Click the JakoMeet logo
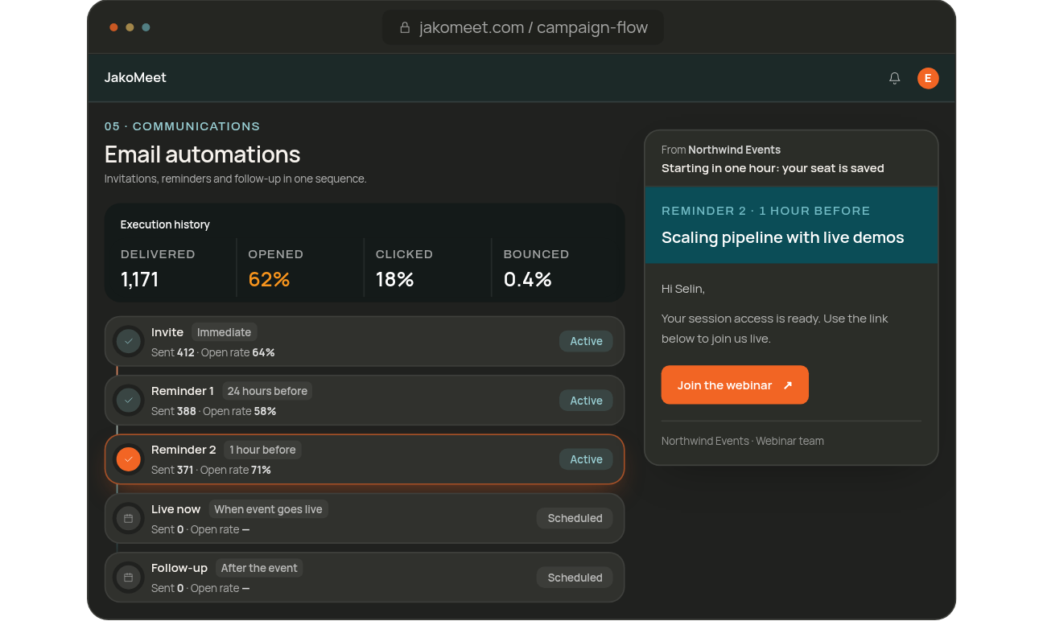The width and height of the screenshot is (1043, 621). coord(135,78)
